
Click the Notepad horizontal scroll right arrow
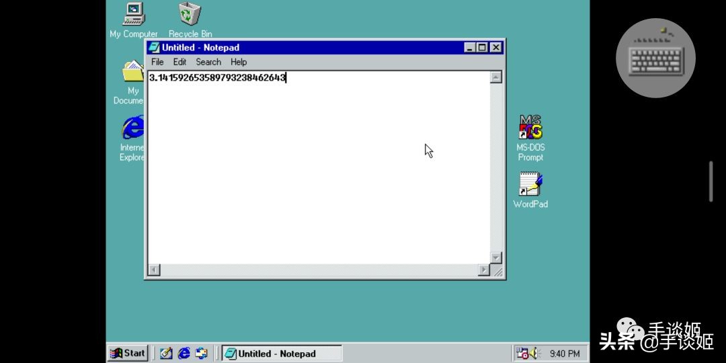484,270
